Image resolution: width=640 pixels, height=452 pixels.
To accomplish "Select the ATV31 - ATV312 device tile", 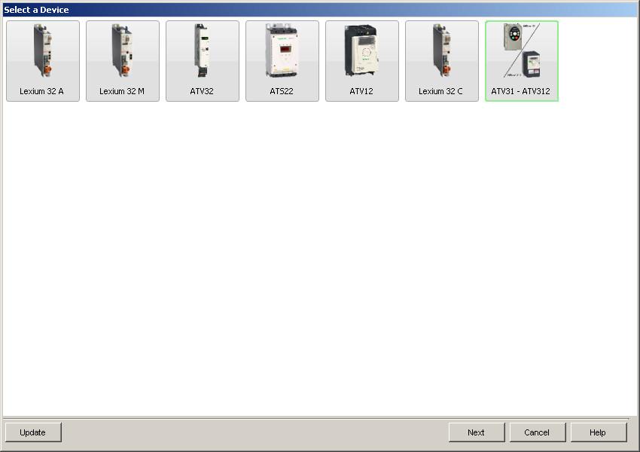I will pos(522,61).
